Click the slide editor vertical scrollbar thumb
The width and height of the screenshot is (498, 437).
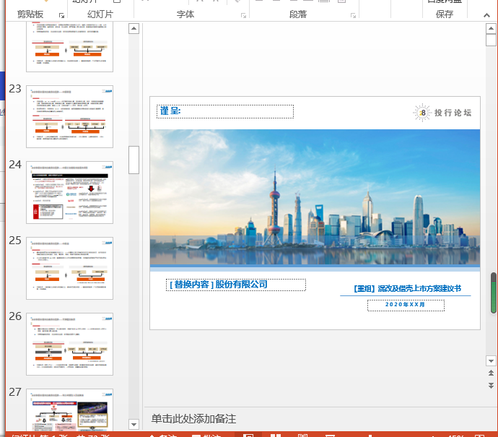(x=491, y=40)
